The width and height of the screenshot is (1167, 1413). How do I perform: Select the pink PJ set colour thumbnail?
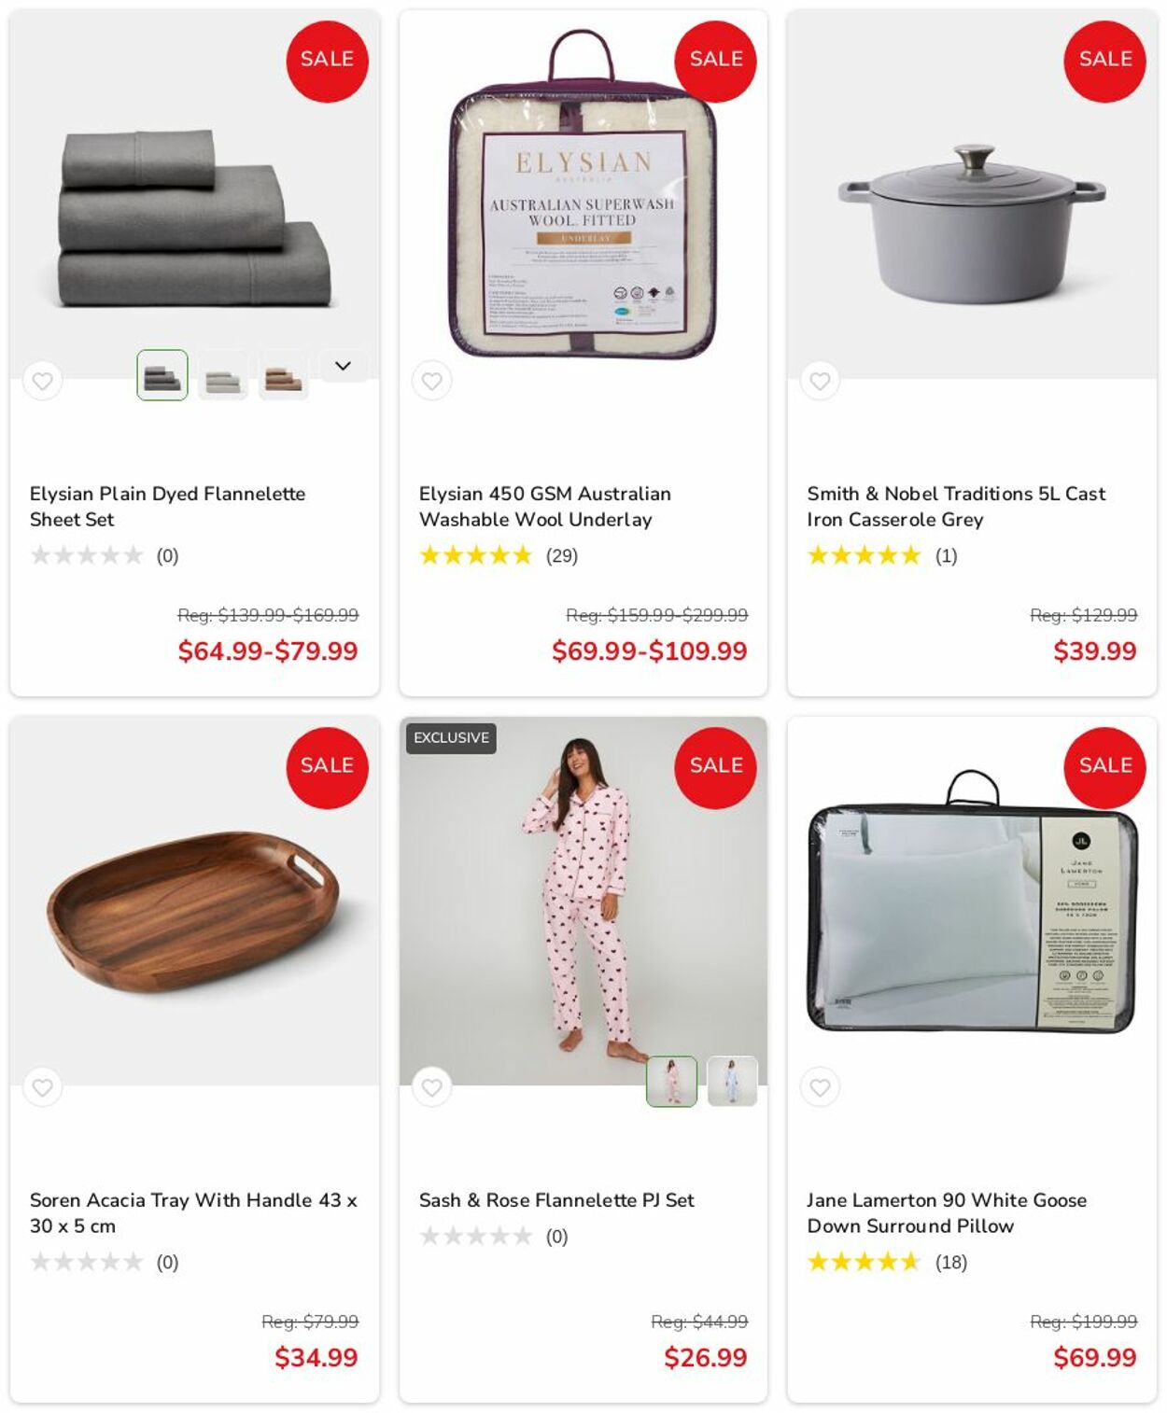672,1082
